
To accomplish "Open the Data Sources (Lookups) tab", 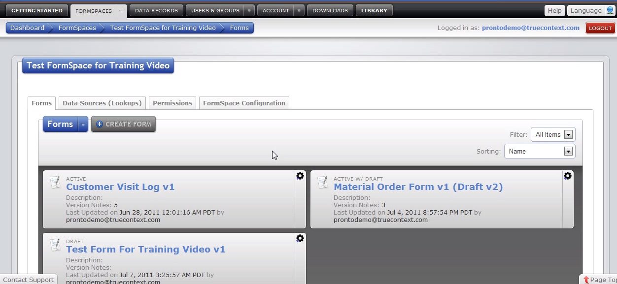I will tap(102, 103).
